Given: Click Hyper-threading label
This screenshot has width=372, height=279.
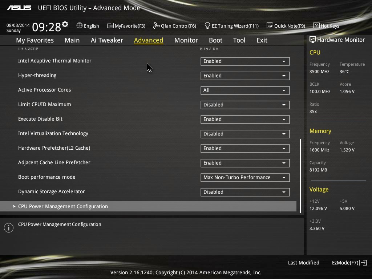Looking at the screenshot, I should click(37, 76).
